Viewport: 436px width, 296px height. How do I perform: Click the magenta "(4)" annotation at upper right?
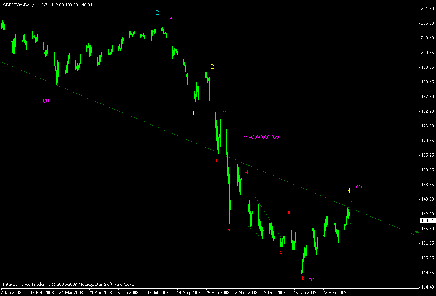(x=358, y=186)
